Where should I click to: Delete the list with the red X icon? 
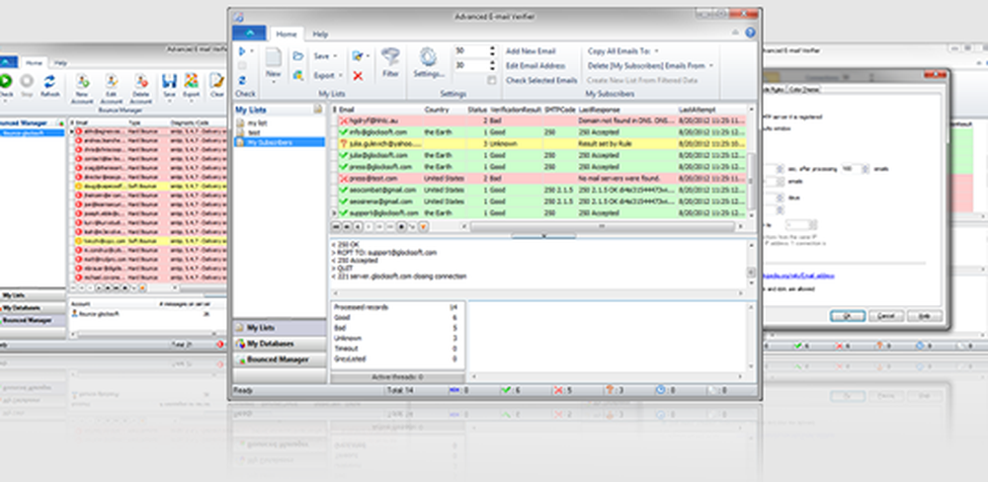tap(358, 76)
